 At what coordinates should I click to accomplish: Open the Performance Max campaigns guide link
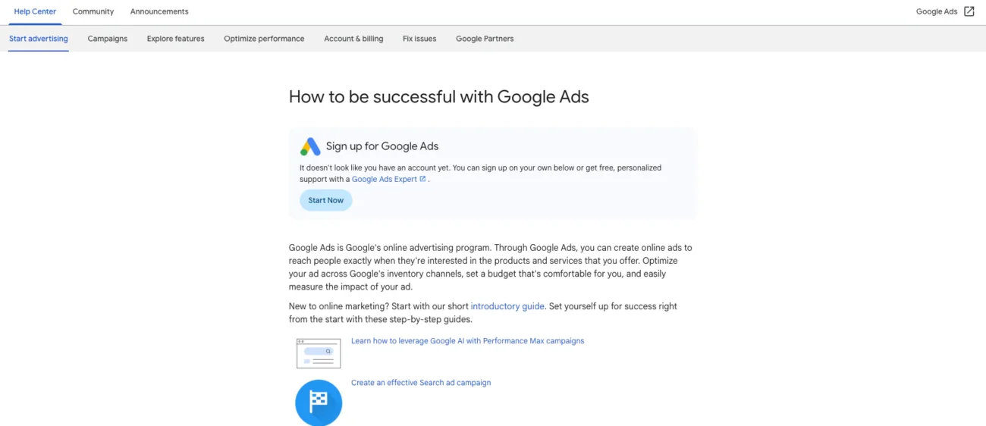point(467,341)
